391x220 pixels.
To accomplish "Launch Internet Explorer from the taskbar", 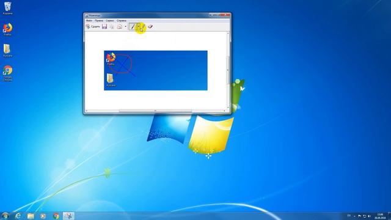I will click(x=18, y=216).
